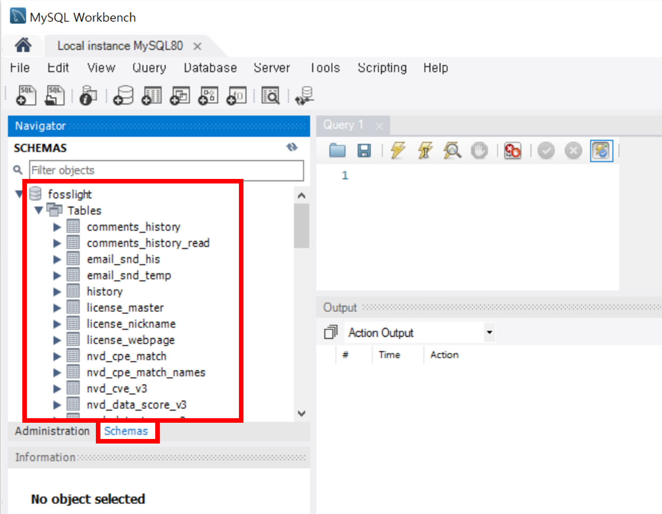Open the File menu
This screenshot has height=514, width=662.
(20, 67)
